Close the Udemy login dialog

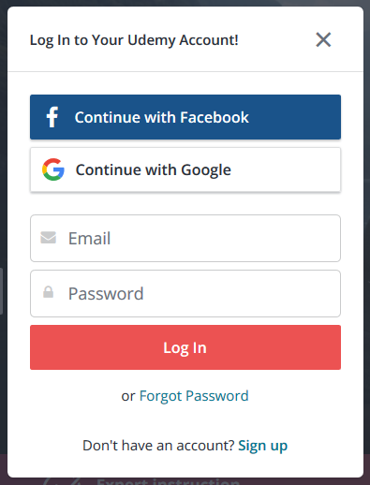(323, 39)
